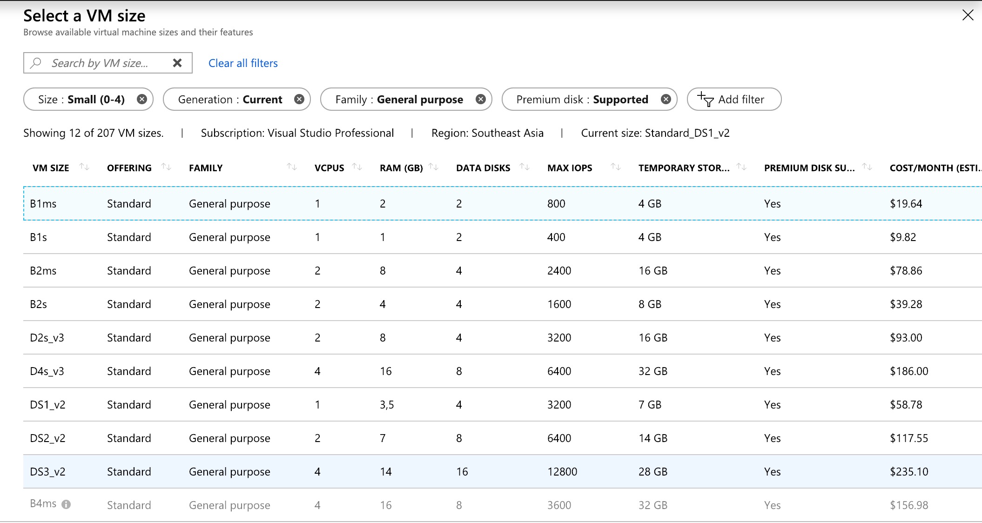The width and height of the screenshot is (982, 523).
Task: Remove the Premium disk Supported filter
Action: point(666,99)
